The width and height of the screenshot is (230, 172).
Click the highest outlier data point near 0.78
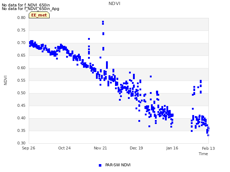(x=103, y=21)
